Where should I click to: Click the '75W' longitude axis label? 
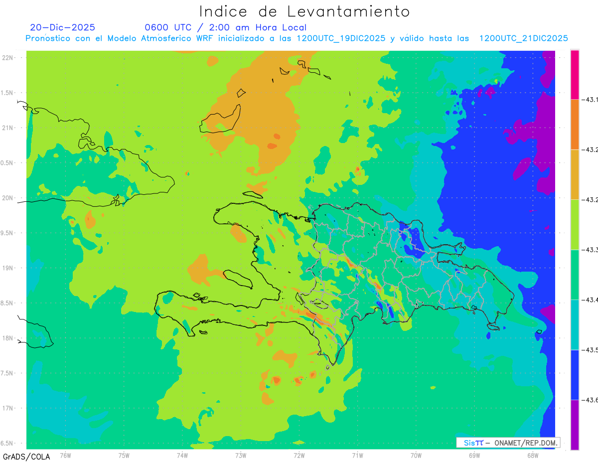coord(124,455)
